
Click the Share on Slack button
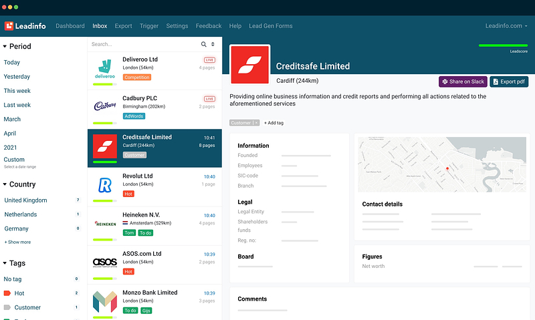[x=462, y=82]
